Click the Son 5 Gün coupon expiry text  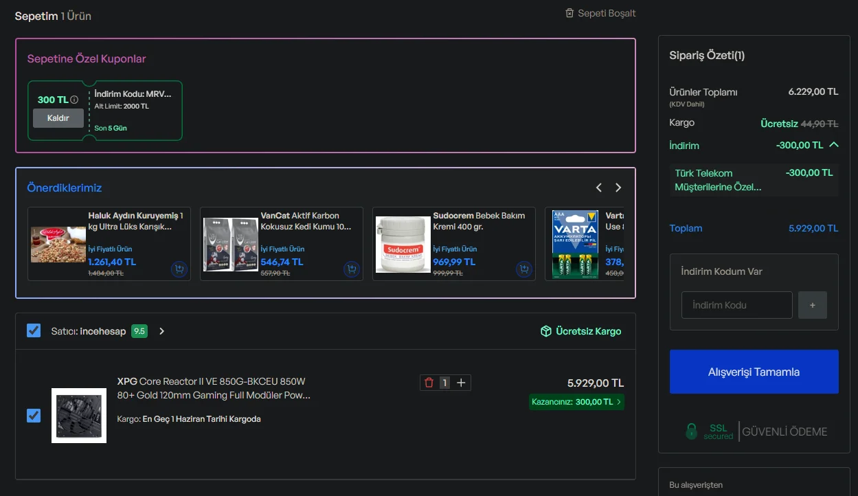point(111,128)
